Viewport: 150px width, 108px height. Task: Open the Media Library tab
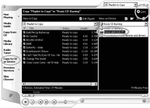pyautogui.click(x=8, y=42)
